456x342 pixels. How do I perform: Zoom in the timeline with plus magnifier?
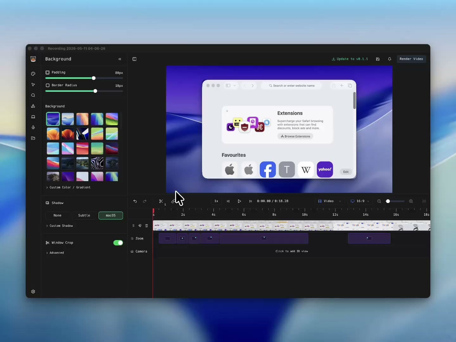(411, 201)
